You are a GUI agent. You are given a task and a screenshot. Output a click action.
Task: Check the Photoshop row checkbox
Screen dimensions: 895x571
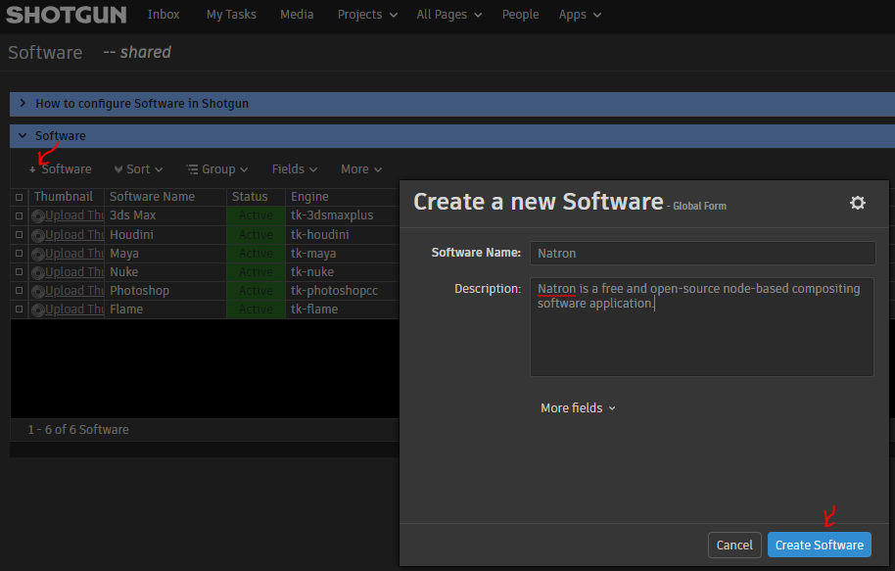(19, 290)
